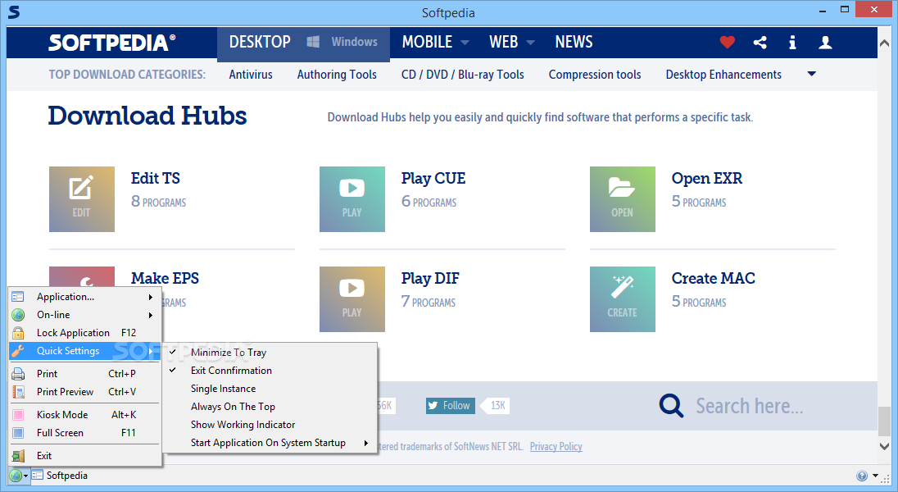The image size is (898, 492).
Task: Open the Create MAC hub title
Action: 713,278
